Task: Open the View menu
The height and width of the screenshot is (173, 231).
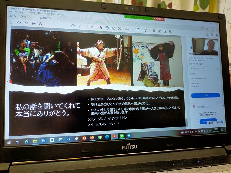Action: [x=32, y=13]
